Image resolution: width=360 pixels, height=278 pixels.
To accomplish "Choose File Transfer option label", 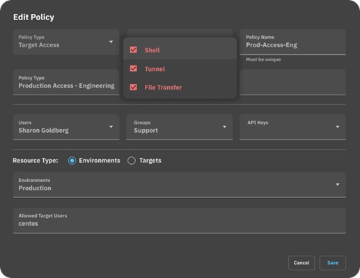I will (x=163, y=88).
